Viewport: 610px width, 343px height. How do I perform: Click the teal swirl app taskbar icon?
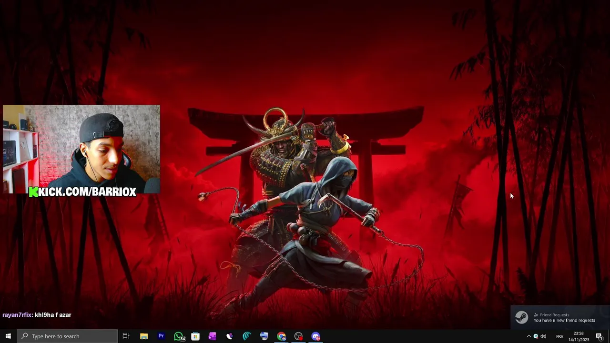(x=247, y=336)
